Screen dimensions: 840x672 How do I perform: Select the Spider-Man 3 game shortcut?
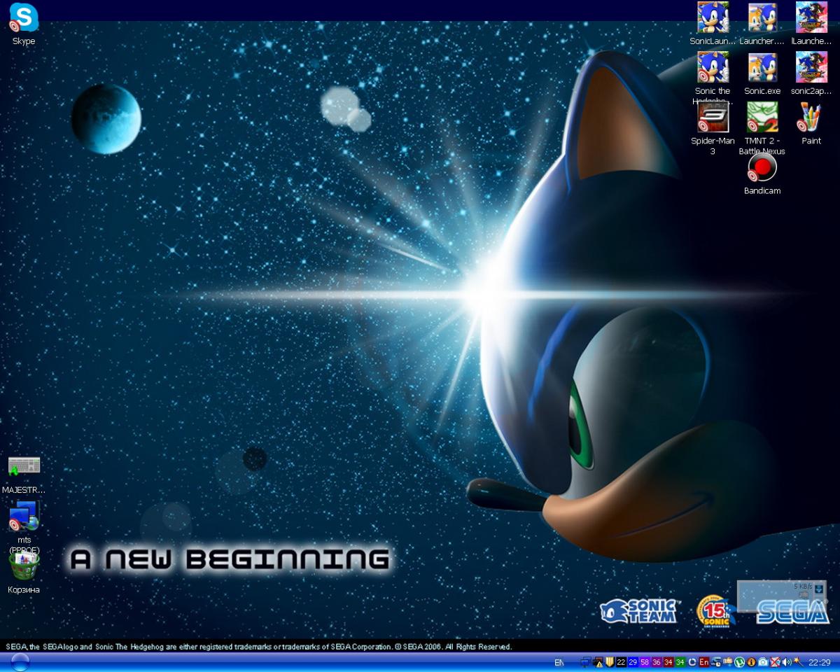coord(713,118)
